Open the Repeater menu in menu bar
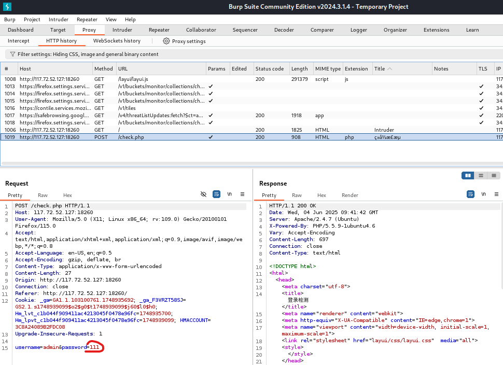Image resolution: width=503 pixels, height=365 pixels. [87, 20]
